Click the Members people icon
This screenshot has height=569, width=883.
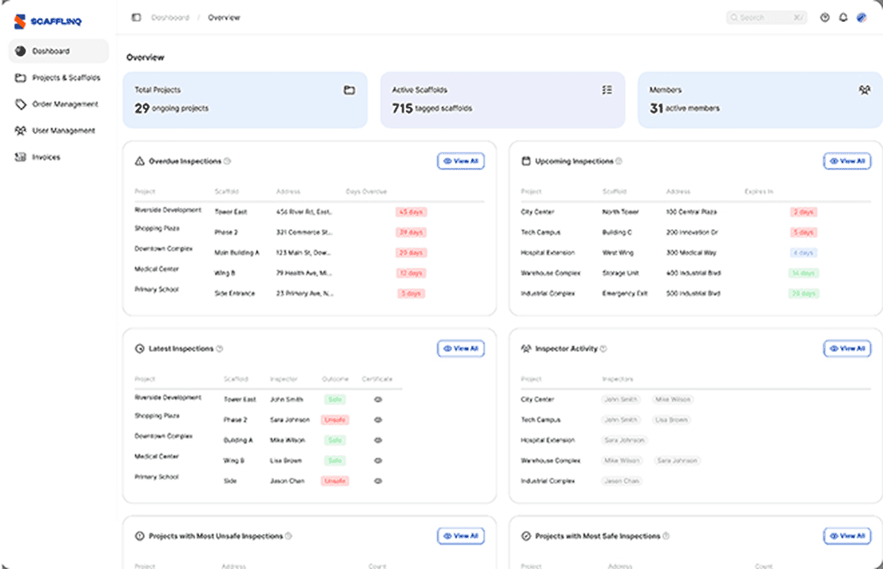(x=864, y=90)
